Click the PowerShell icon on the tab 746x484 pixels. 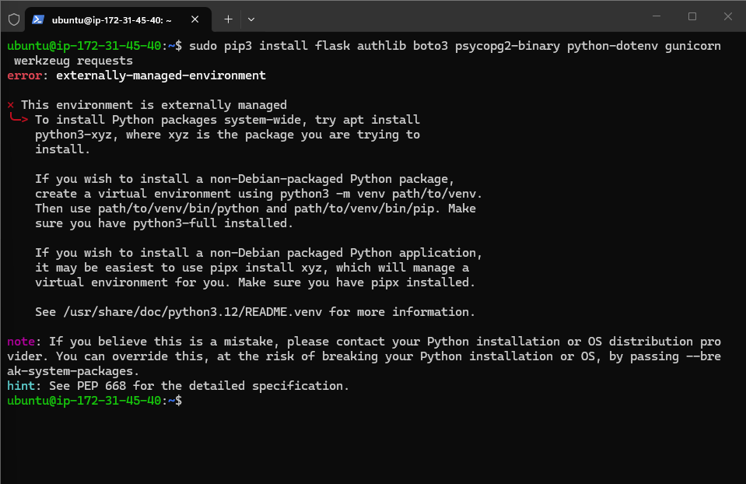click(37, 19)
